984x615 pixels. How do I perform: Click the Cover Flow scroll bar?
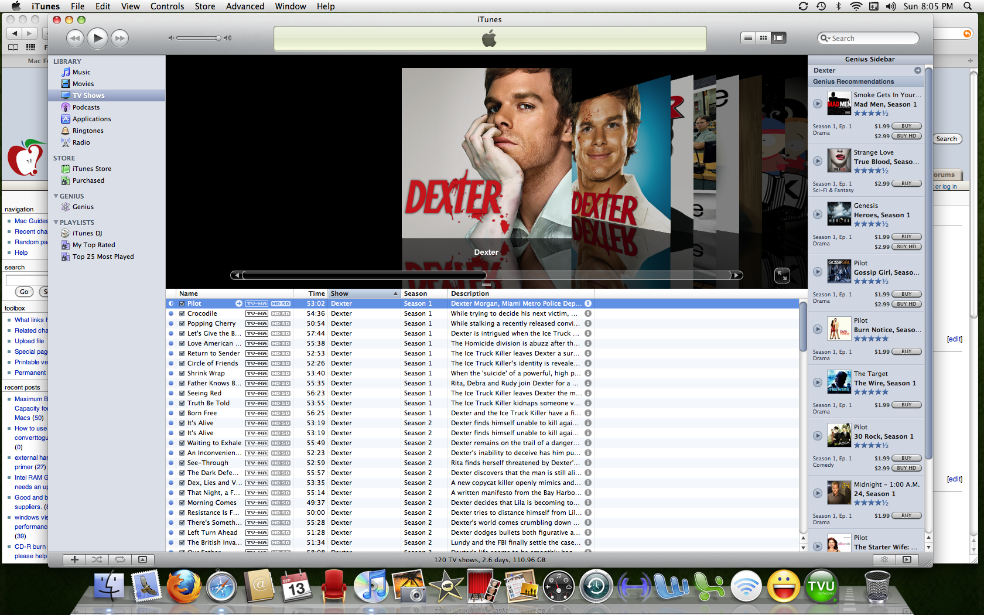487,275
